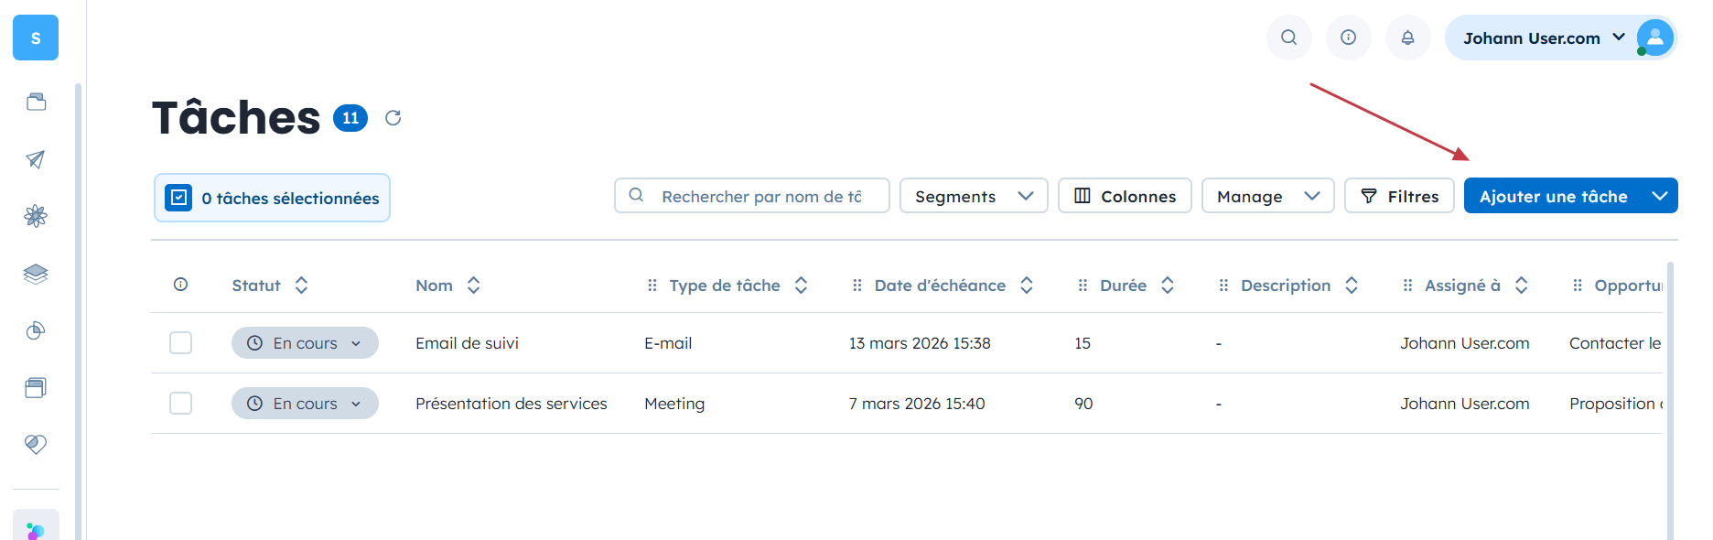Open the pie chart icon in sidebar
Image resolution: width=1713 pixels, height=540 pixels.
pyautogui.click(x=36, y=330)
